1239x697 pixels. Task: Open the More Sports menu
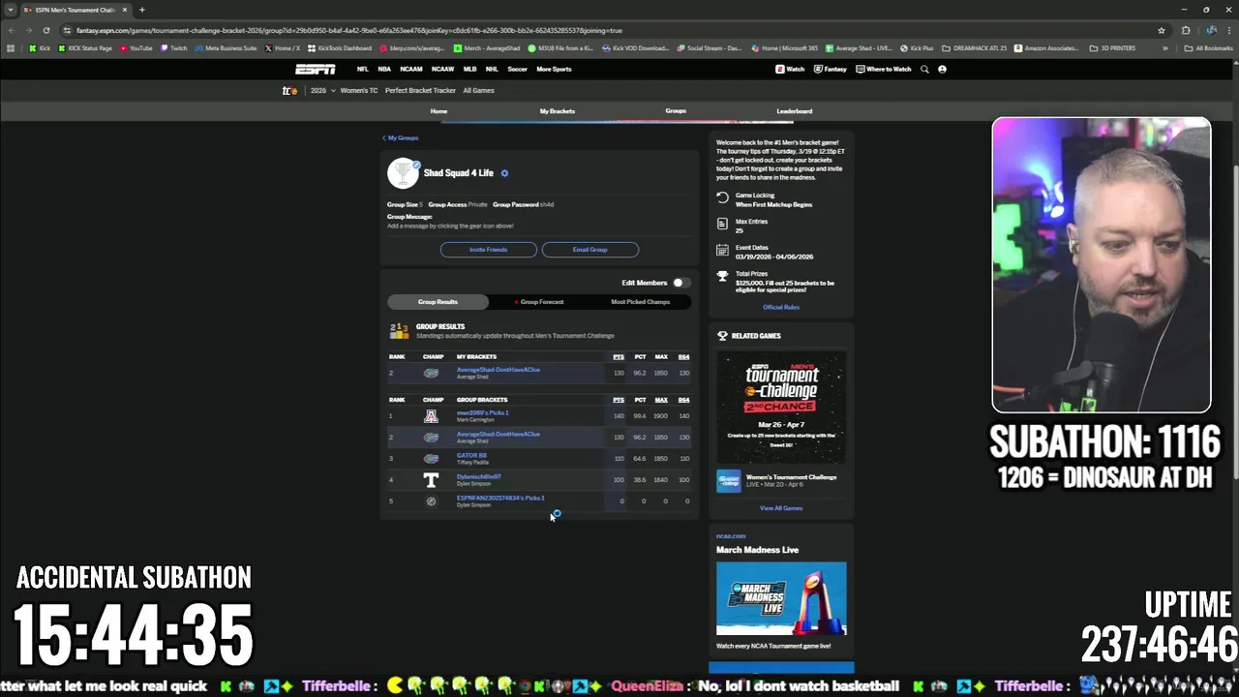coord(554,69)
